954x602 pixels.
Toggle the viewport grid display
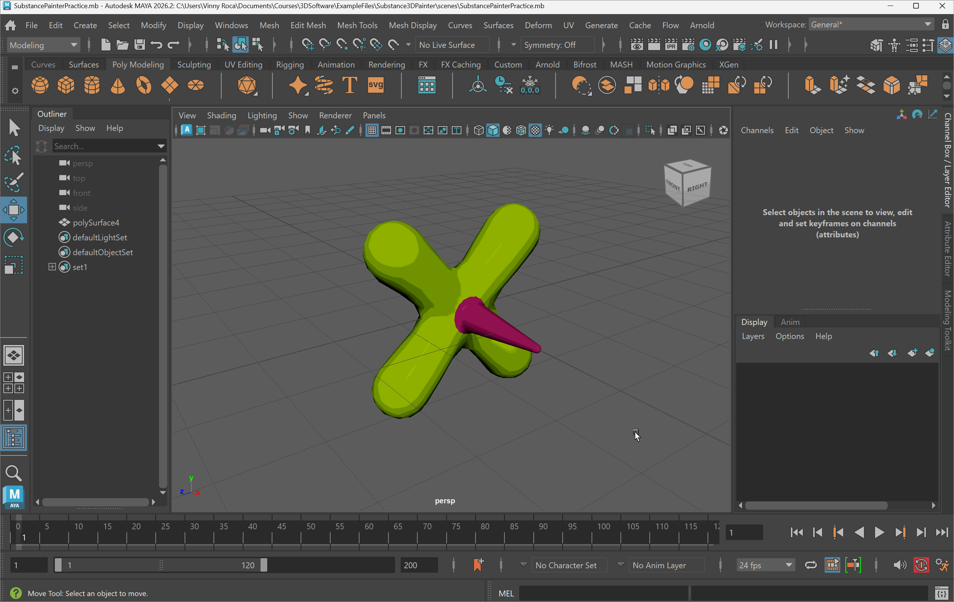[x=372, y=130]
